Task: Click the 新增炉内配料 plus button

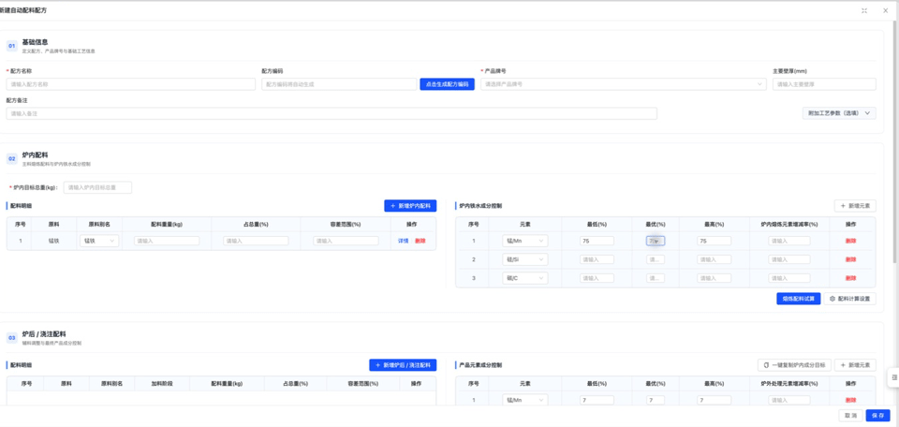Action: click(x=410, y=206)
